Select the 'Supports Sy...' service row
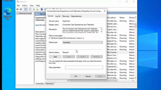The width and height of the screenshot is (161, 90). pyautogui.click(x=121, y=41)
